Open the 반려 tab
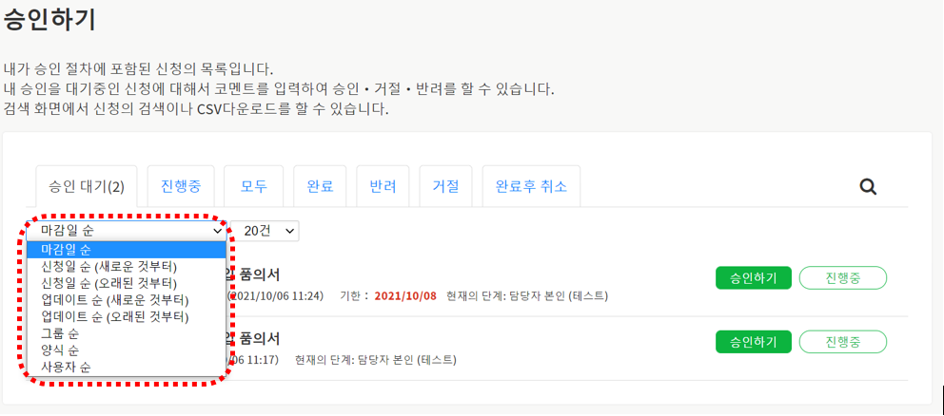The height and width of the screenshot is (416, 944). click(383, 186)
